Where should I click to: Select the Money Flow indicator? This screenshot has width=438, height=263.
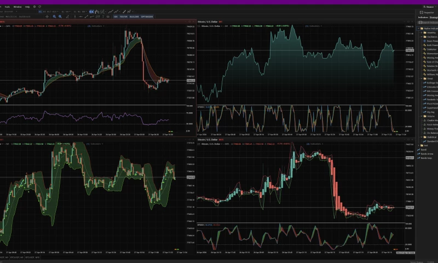[x=430, y=129]
